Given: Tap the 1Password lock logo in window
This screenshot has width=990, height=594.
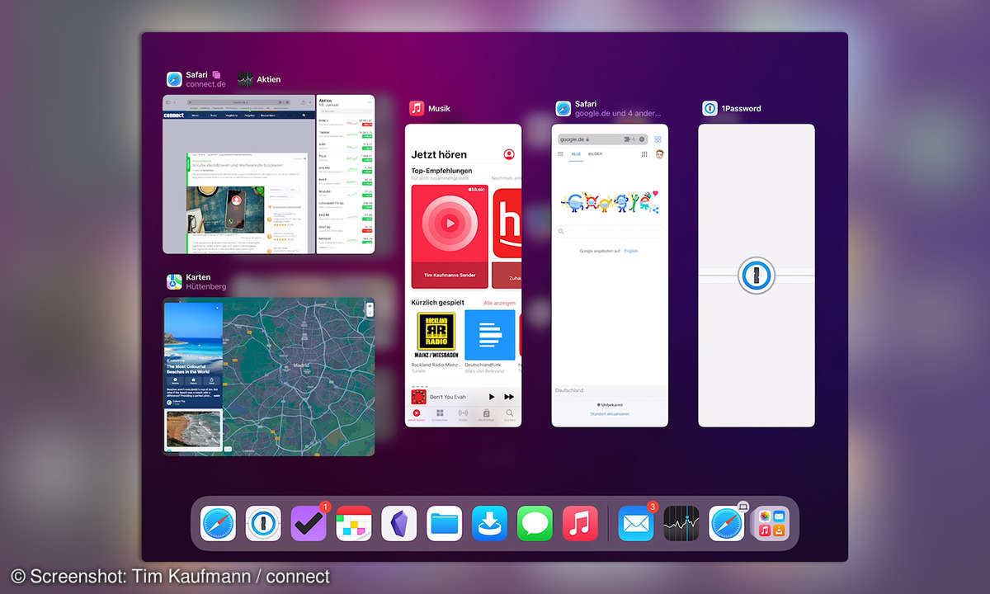Looking at the screenshot, I should [757, 276].
